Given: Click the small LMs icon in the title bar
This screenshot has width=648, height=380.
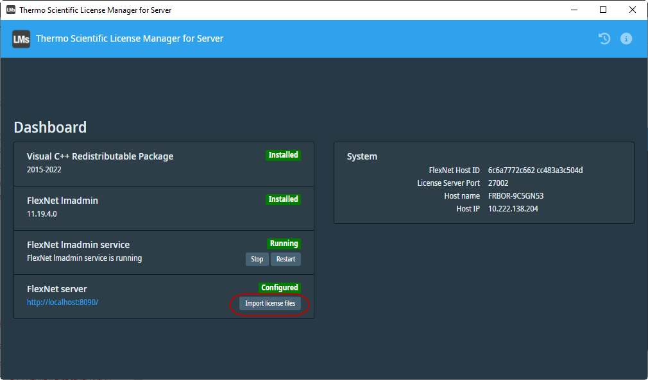Looking at the screenshot, I should click(x=11, y=10).
